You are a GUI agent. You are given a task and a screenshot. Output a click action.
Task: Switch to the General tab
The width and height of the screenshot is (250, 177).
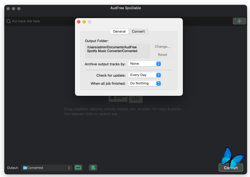(x=119, y=31)
